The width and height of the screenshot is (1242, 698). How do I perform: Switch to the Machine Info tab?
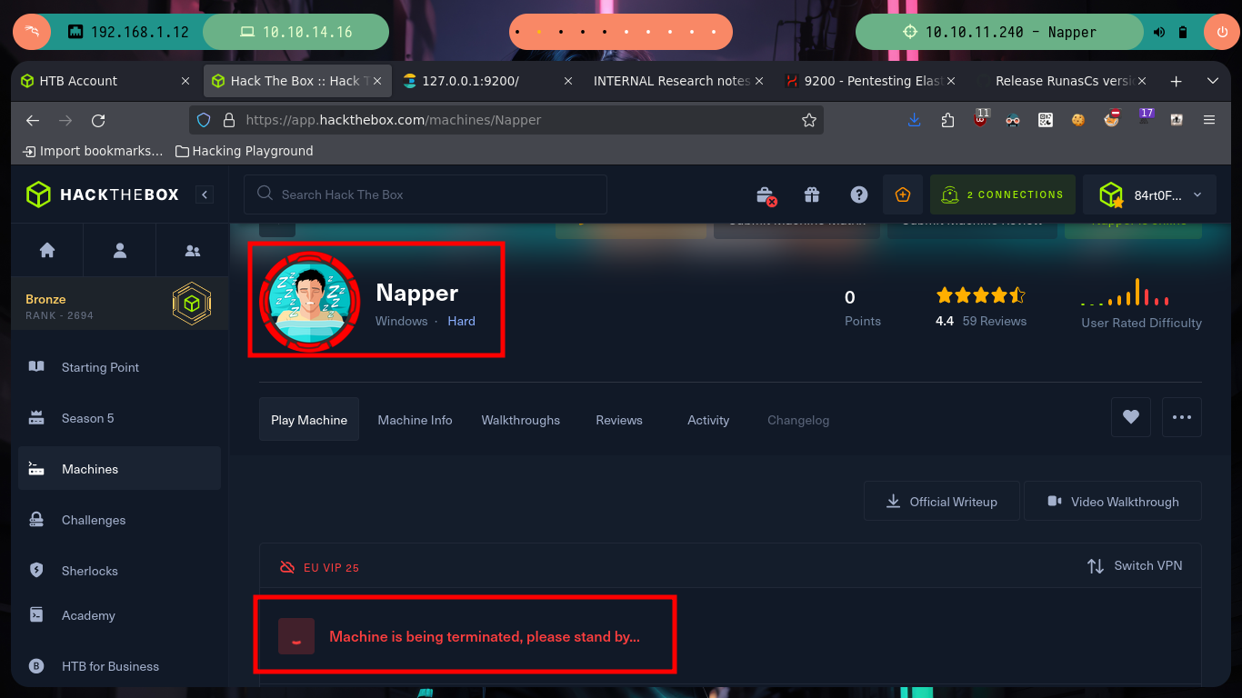(x=415, y=420)
